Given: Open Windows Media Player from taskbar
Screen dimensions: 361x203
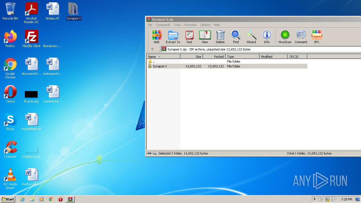Looking at the screenshot, I should (x=41, y=199).
